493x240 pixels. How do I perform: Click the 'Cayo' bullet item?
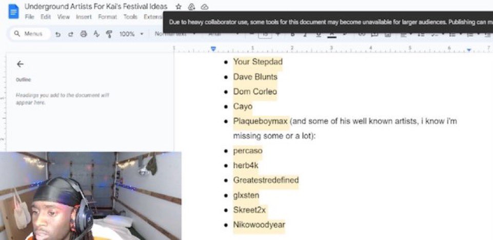click(243, 106)
